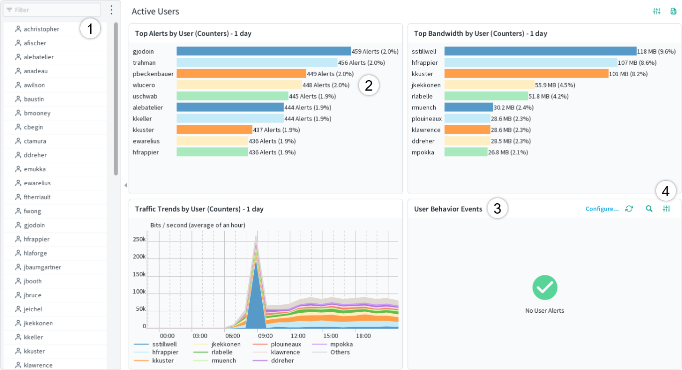682x370 pixels.
Task: Click the green No User Alerts checkmark
Action: pyautogui.click(x=545, y=287)
